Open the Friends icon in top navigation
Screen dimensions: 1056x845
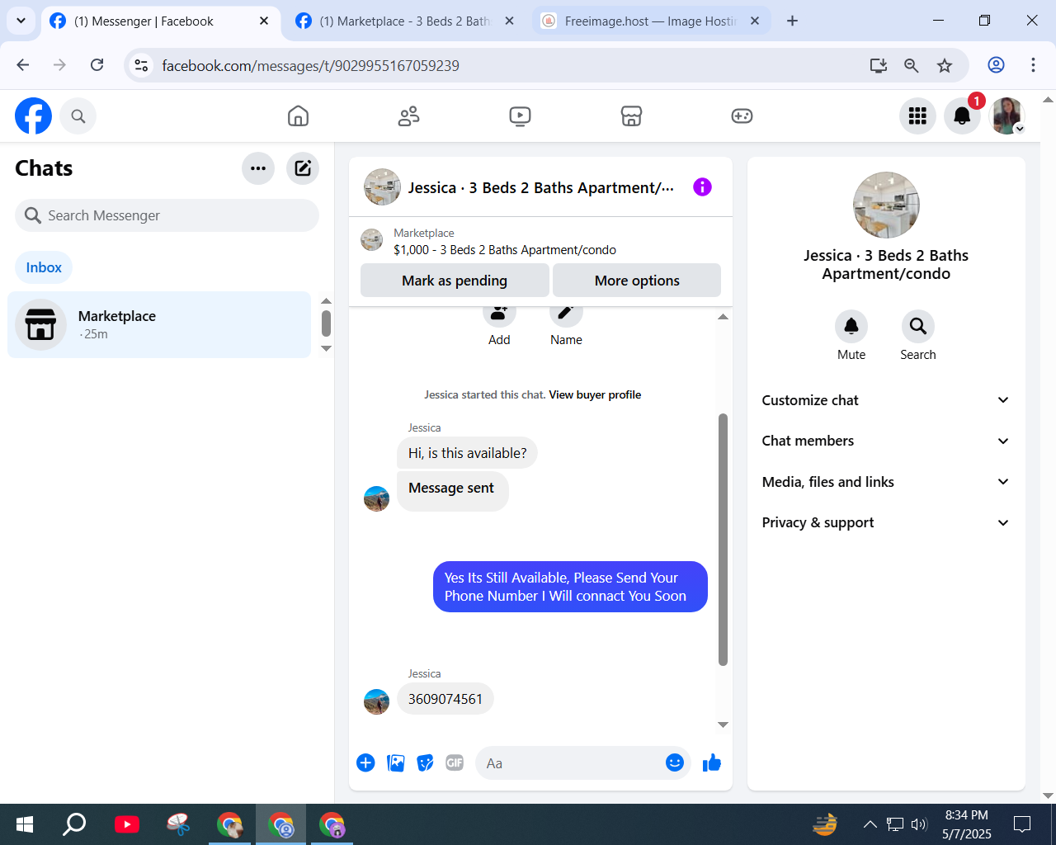click(408, 116)
